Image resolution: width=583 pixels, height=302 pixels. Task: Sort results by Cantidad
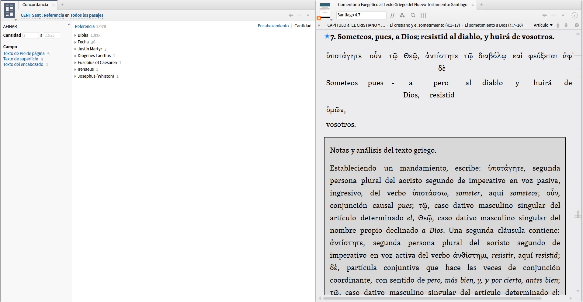(x=303, y=26)
